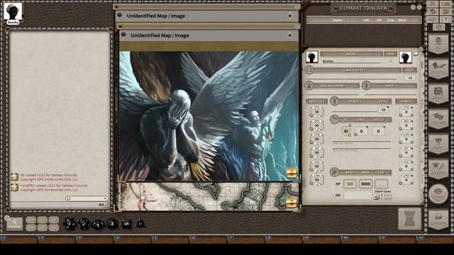Open the Library sidebar button
Viewport: 454px width, 255px height.
(438, 220)
